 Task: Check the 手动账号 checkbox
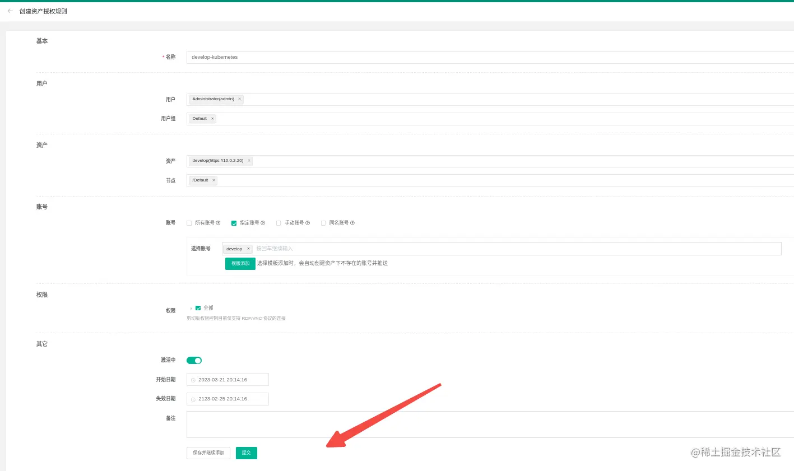(278, 223)
